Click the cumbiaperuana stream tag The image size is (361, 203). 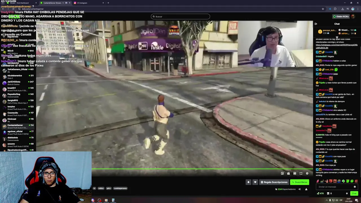click(120, 188)
